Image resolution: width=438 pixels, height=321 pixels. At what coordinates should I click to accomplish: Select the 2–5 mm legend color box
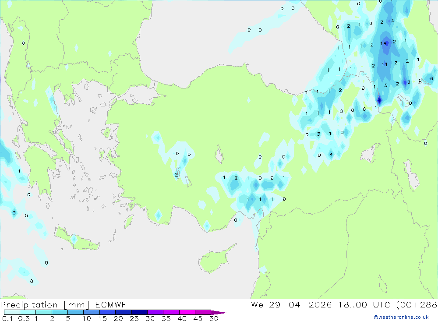click(60, 312)
